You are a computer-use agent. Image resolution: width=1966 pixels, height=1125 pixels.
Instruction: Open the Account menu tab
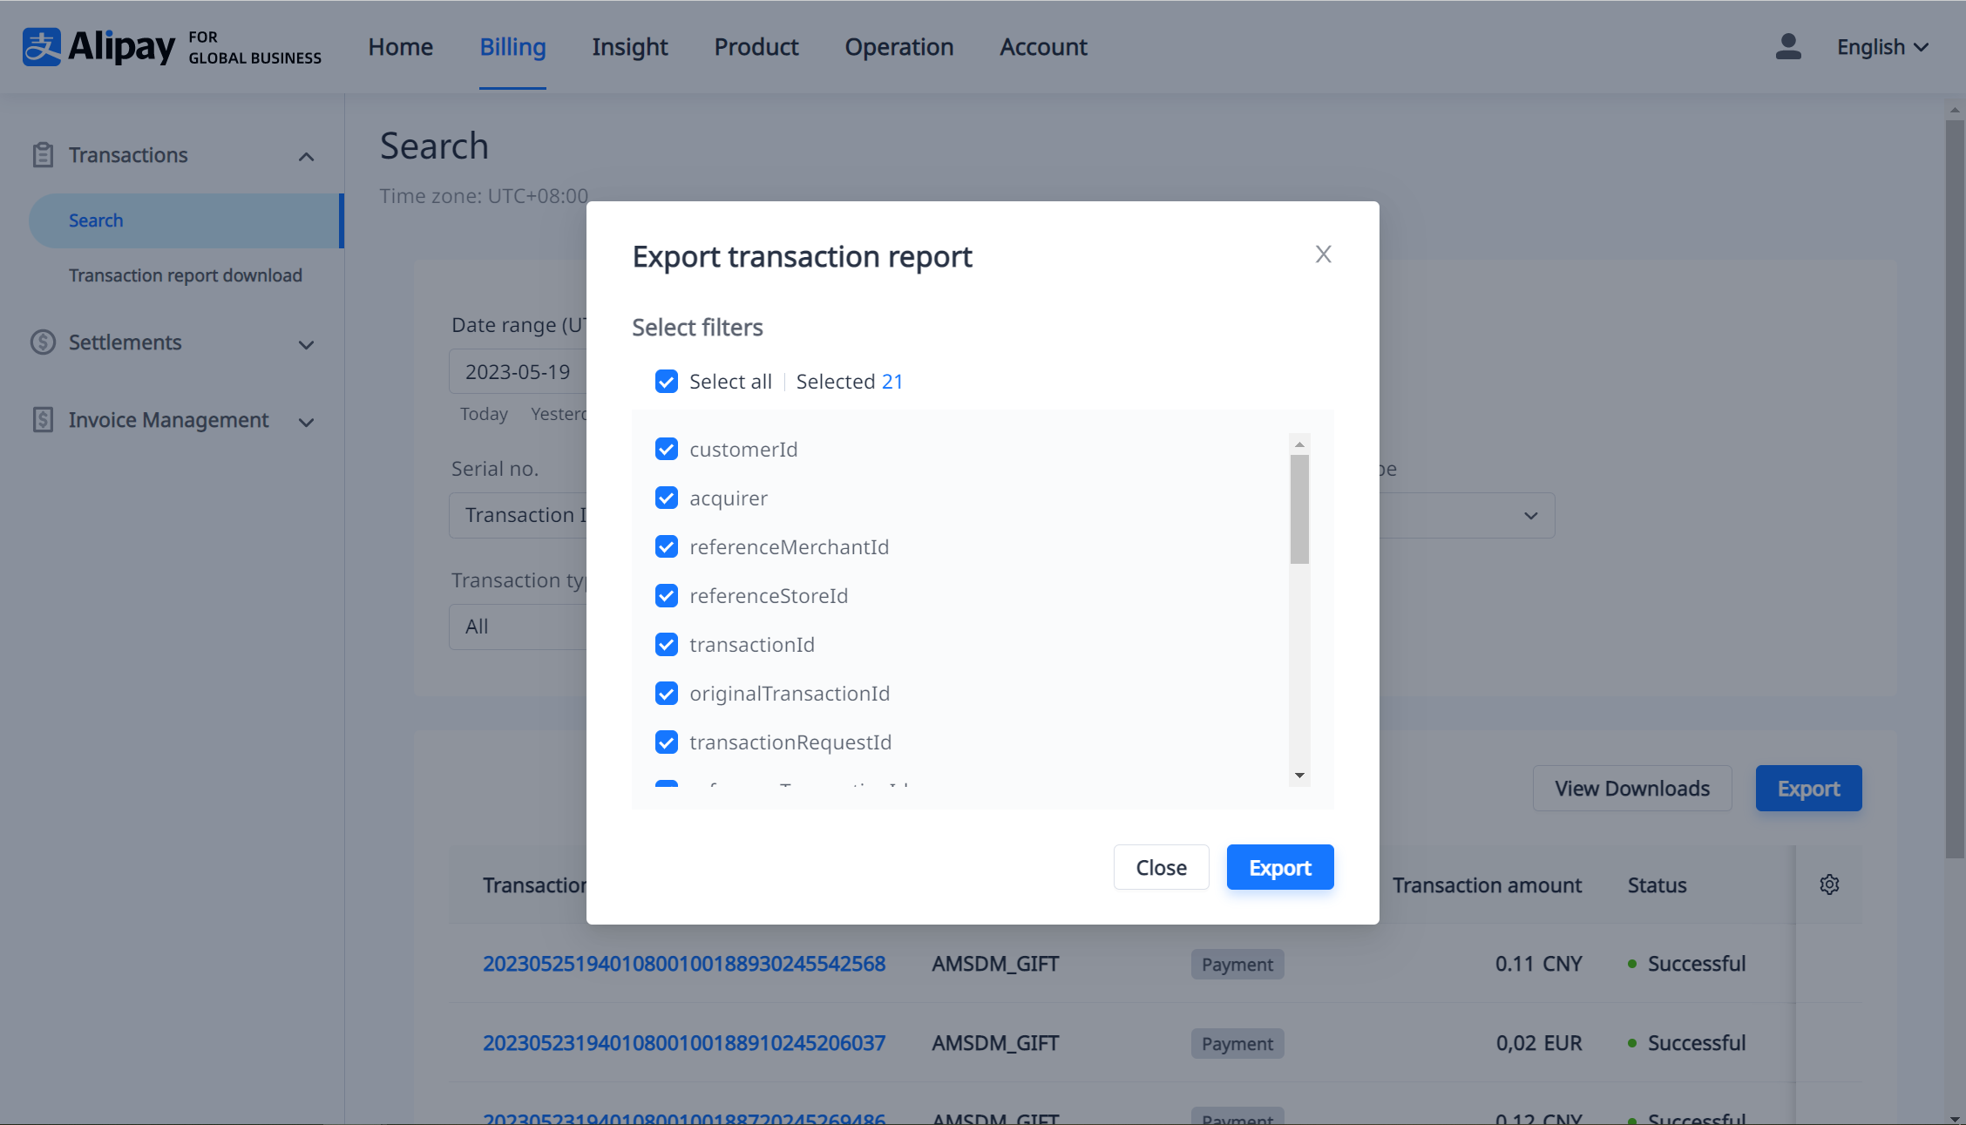point(1042,47)
